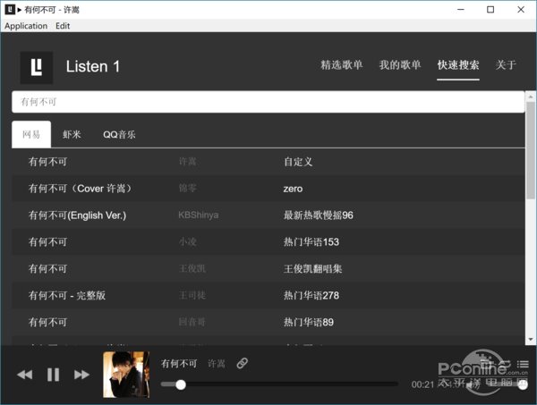Open source link icon beside 许嵩

243,363
